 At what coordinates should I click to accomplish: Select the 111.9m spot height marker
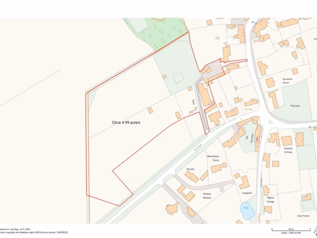[x=248, y=109]
